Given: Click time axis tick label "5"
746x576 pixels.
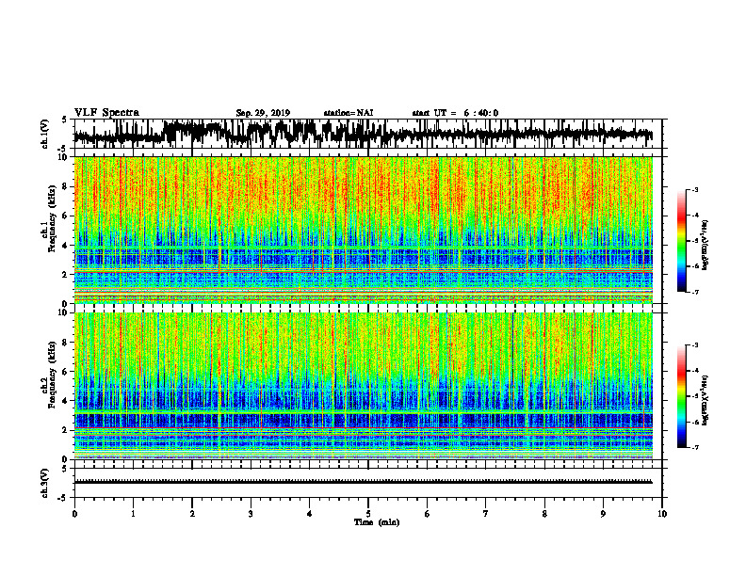Looking at the screenshot, I should (368, 514).
